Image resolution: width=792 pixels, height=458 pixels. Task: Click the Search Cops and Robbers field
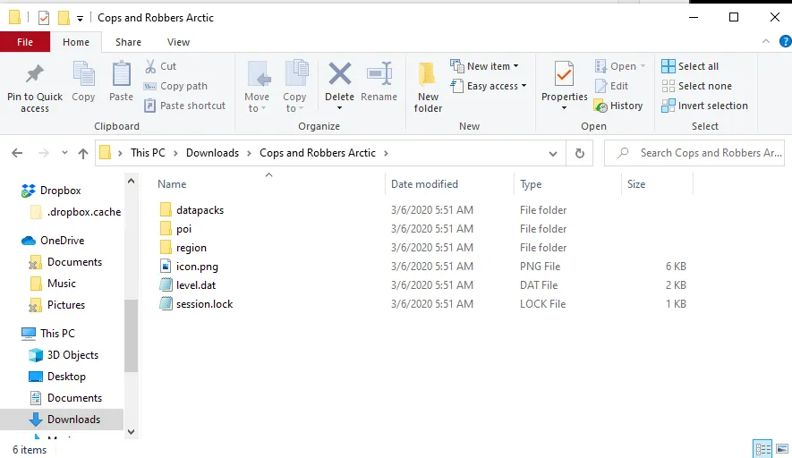(x=703, y=153)
